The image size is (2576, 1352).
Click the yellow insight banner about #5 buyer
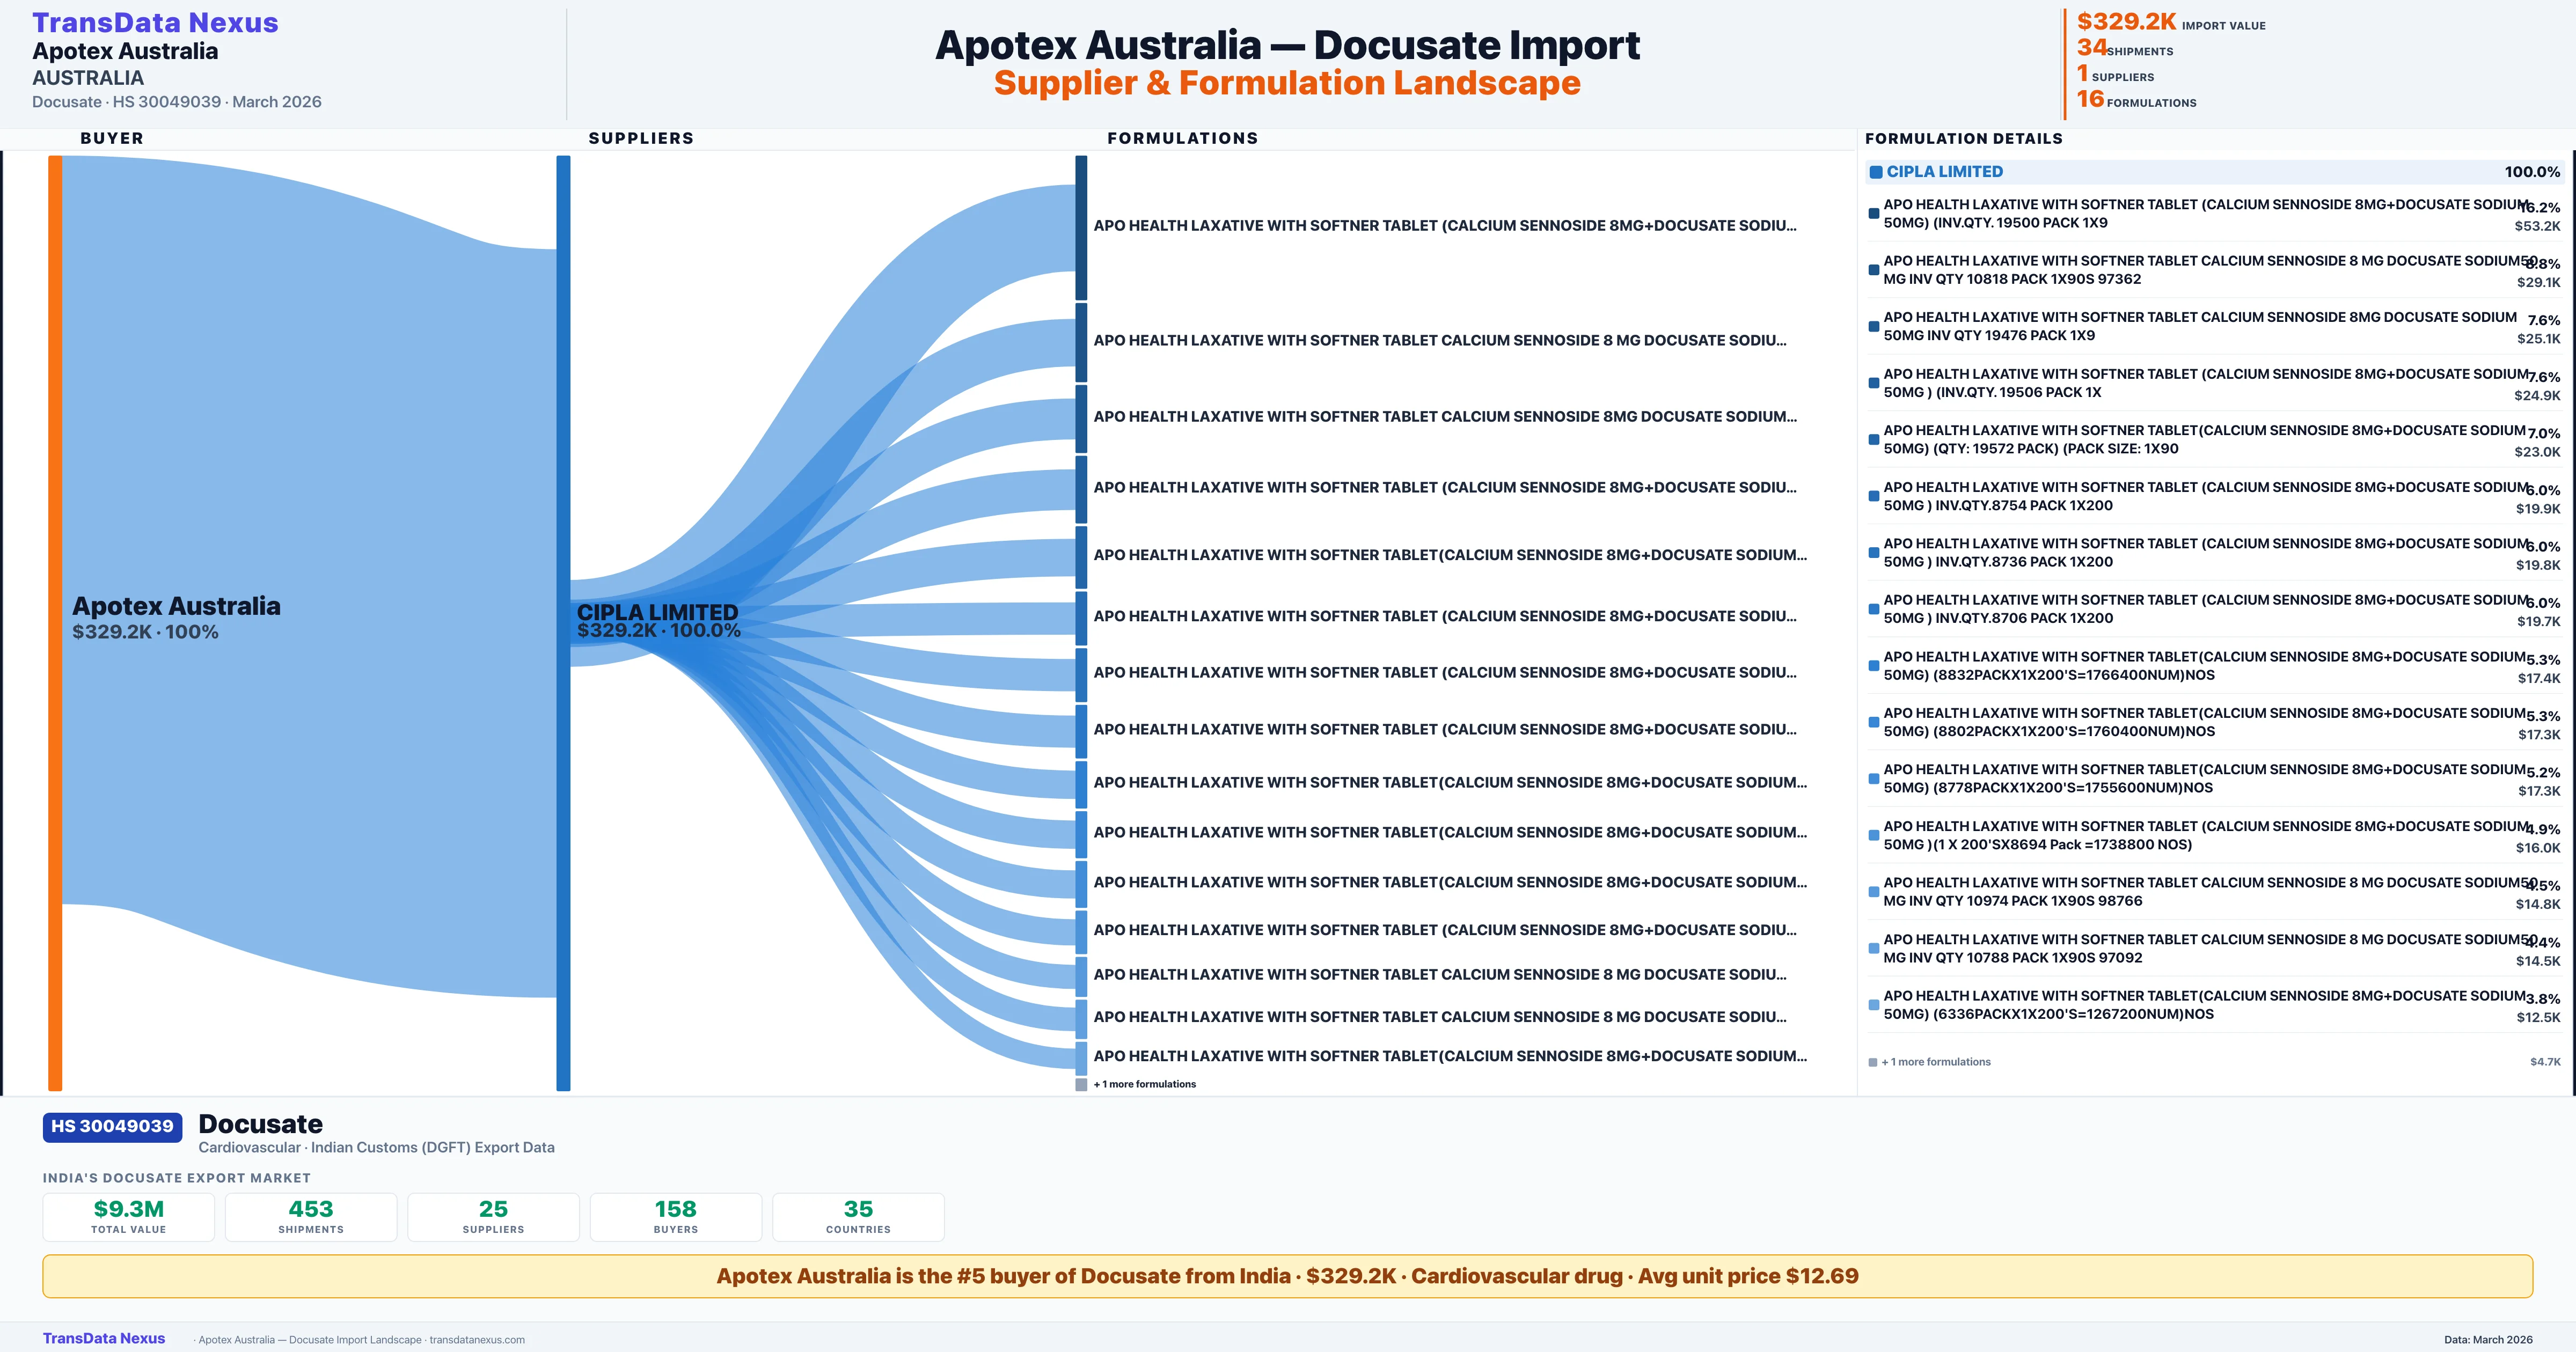[1288, 1276]
